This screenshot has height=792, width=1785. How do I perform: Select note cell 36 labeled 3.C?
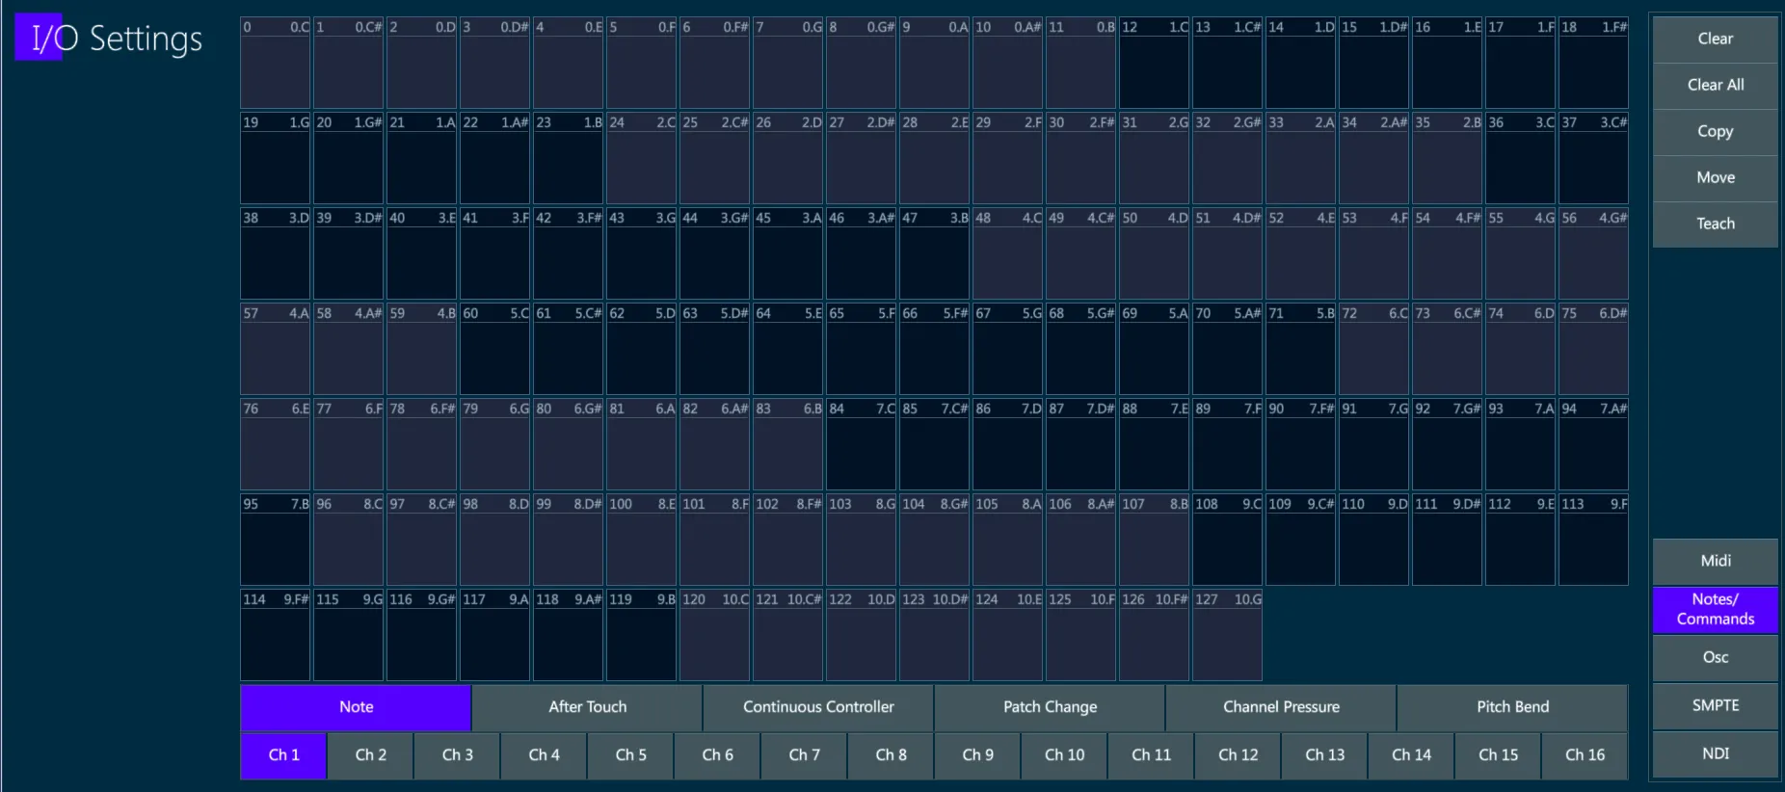(x=1521, y=159)
